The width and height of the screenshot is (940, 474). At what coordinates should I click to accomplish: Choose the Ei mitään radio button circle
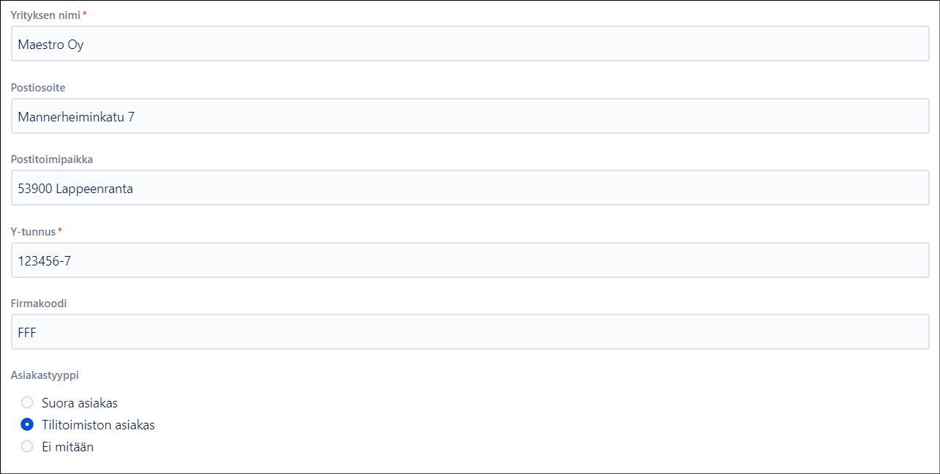coord(27,446)
